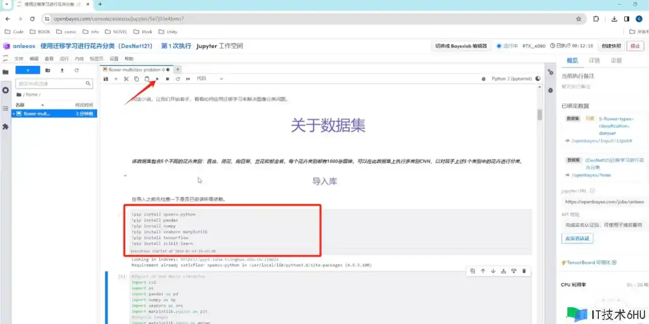This screenshot has height=324, width=649.
Task: Insert a cell below from cell toolbar
Action: coord(514,271)
